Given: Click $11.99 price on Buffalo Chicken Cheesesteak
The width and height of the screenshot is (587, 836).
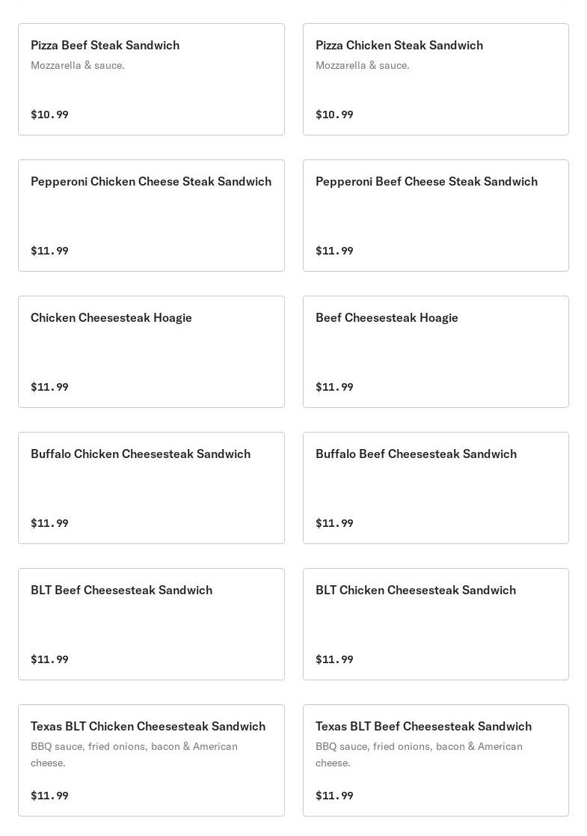Looking at the screenshot, I should pyautogui.click(x=49, y=523).
